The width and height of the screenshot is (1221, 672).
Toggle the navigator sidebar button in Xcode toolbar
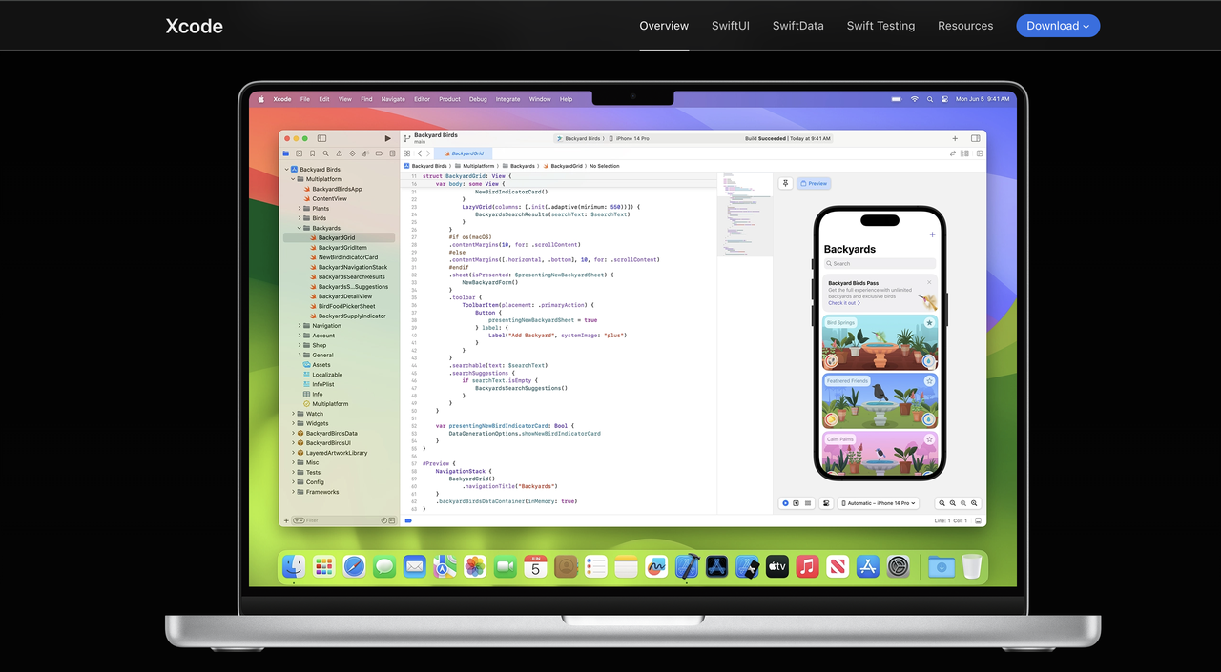coord(321,138)
